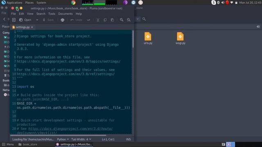Change the Python syntax language dropdown
The height and width of the screenshot is (147, 262).
click(63, 139)
